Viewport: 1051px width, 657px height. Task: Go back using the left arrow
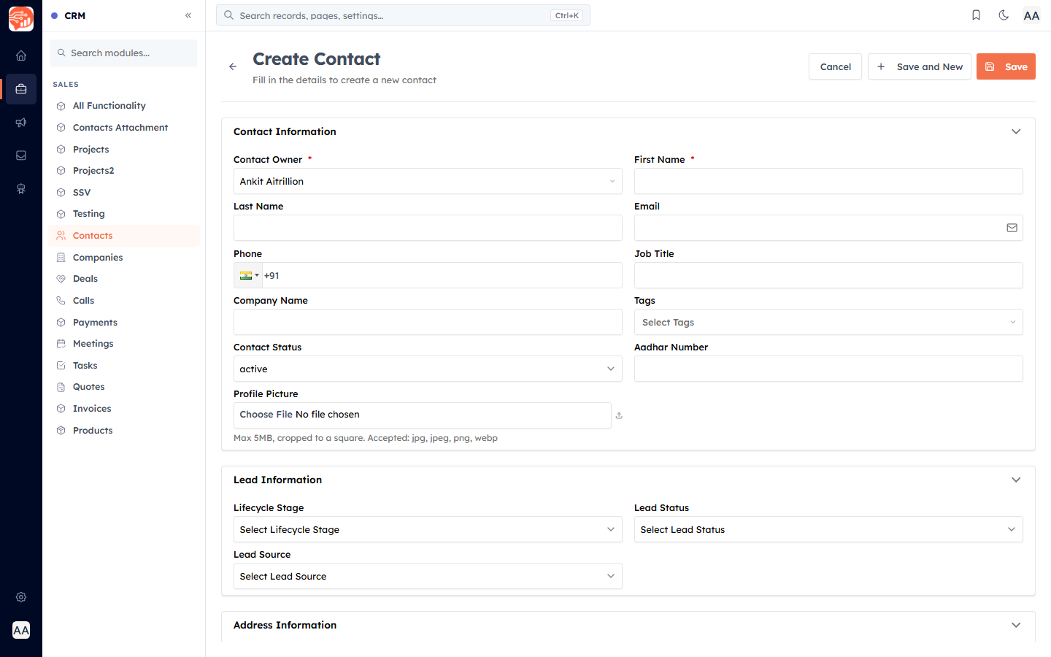[233, 66]
